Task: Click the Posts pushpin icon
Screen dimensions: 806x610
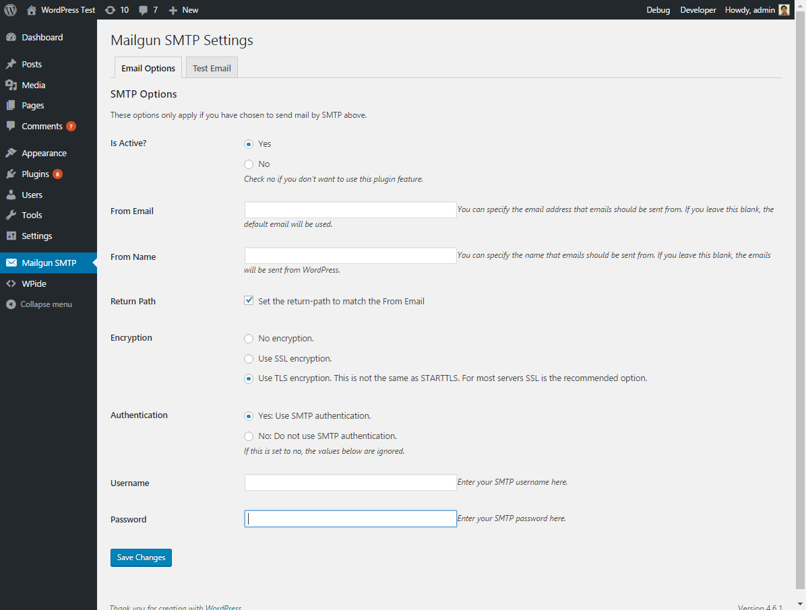Action: tap(11, 65)
